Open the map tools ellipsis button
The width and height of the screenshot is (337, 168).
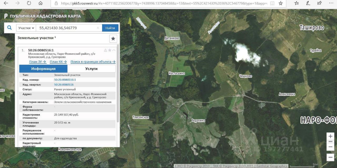pyautogui.click(x=331, y=157)
